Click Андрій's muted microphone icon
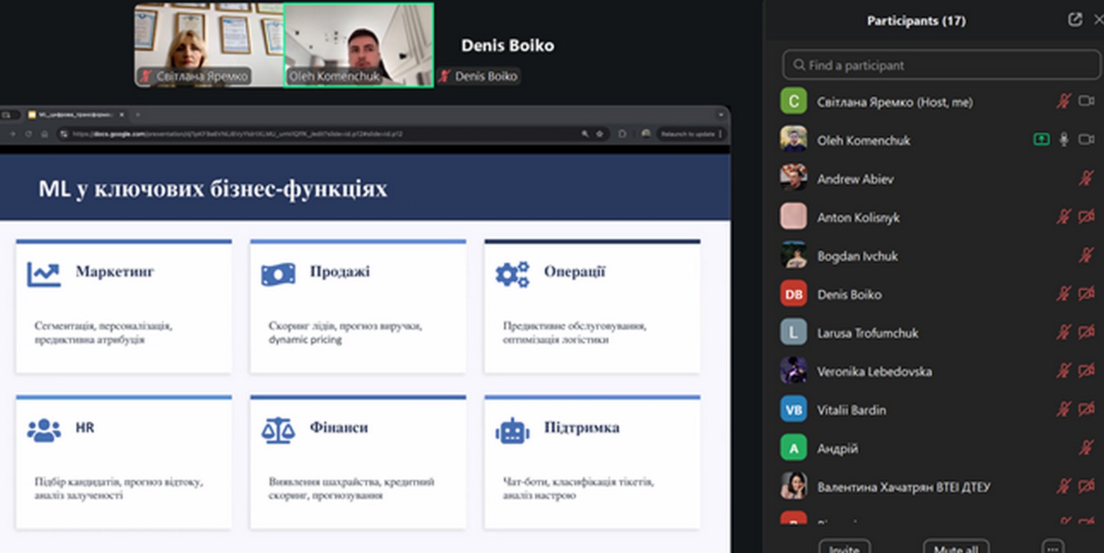The width and height of the screenshot is (1104, 553). click(1086, 448)
